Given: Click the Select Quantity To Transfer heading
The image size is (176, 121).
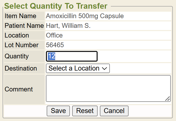Looking at the screenshot, I should coord(56,6).
